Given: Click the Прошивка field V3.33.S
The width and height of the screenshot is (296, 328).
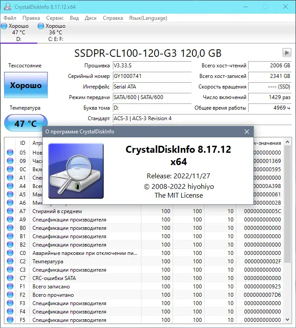Looking at the screenshot, I should click(152, 66).
